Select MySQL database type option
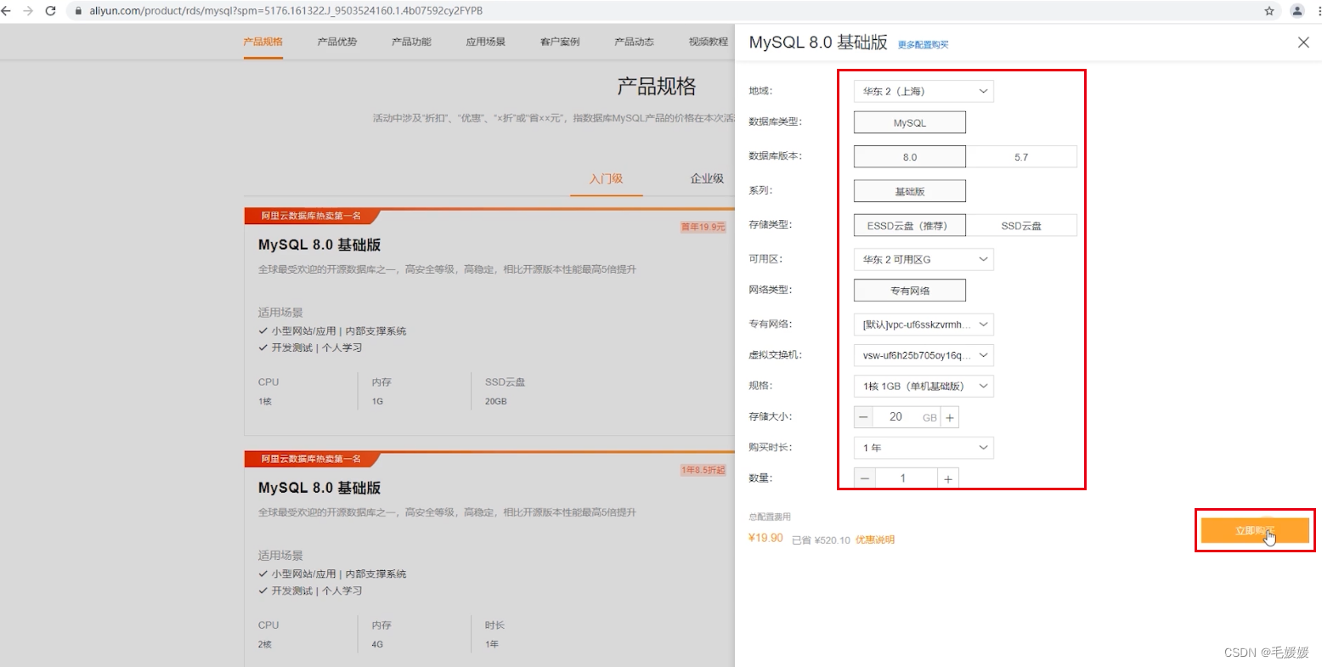 (910, 122)
